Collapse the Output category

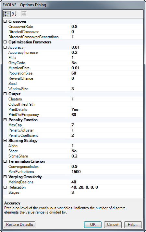click(x=5, y=94)
